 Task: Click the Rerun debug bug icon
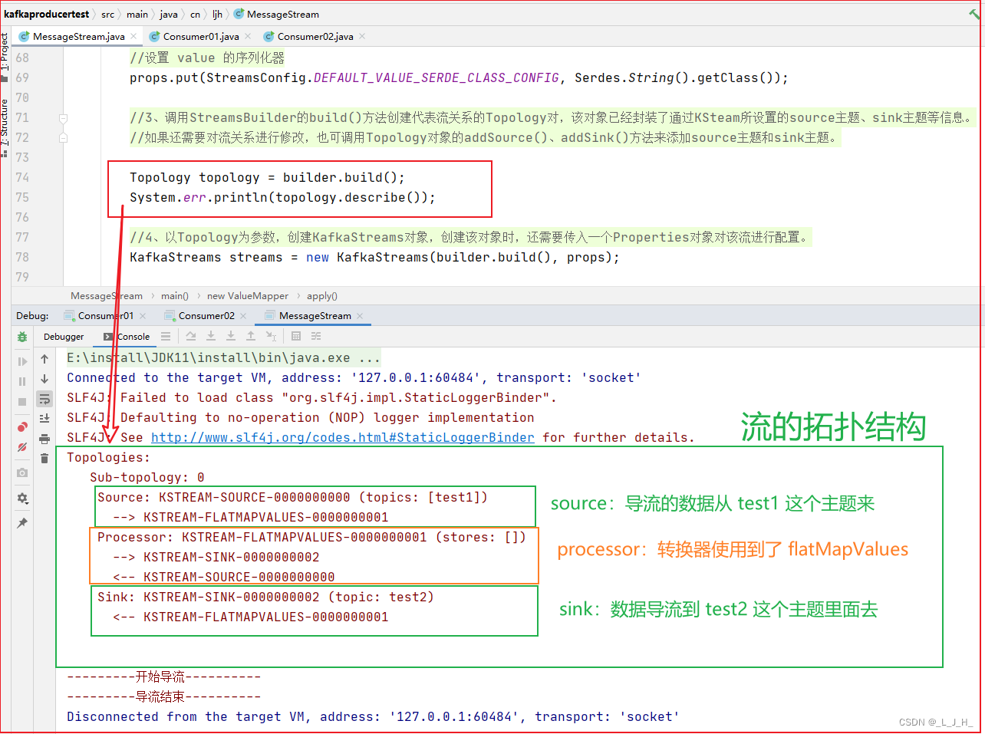pyautogui.click(x=22, y=337)
